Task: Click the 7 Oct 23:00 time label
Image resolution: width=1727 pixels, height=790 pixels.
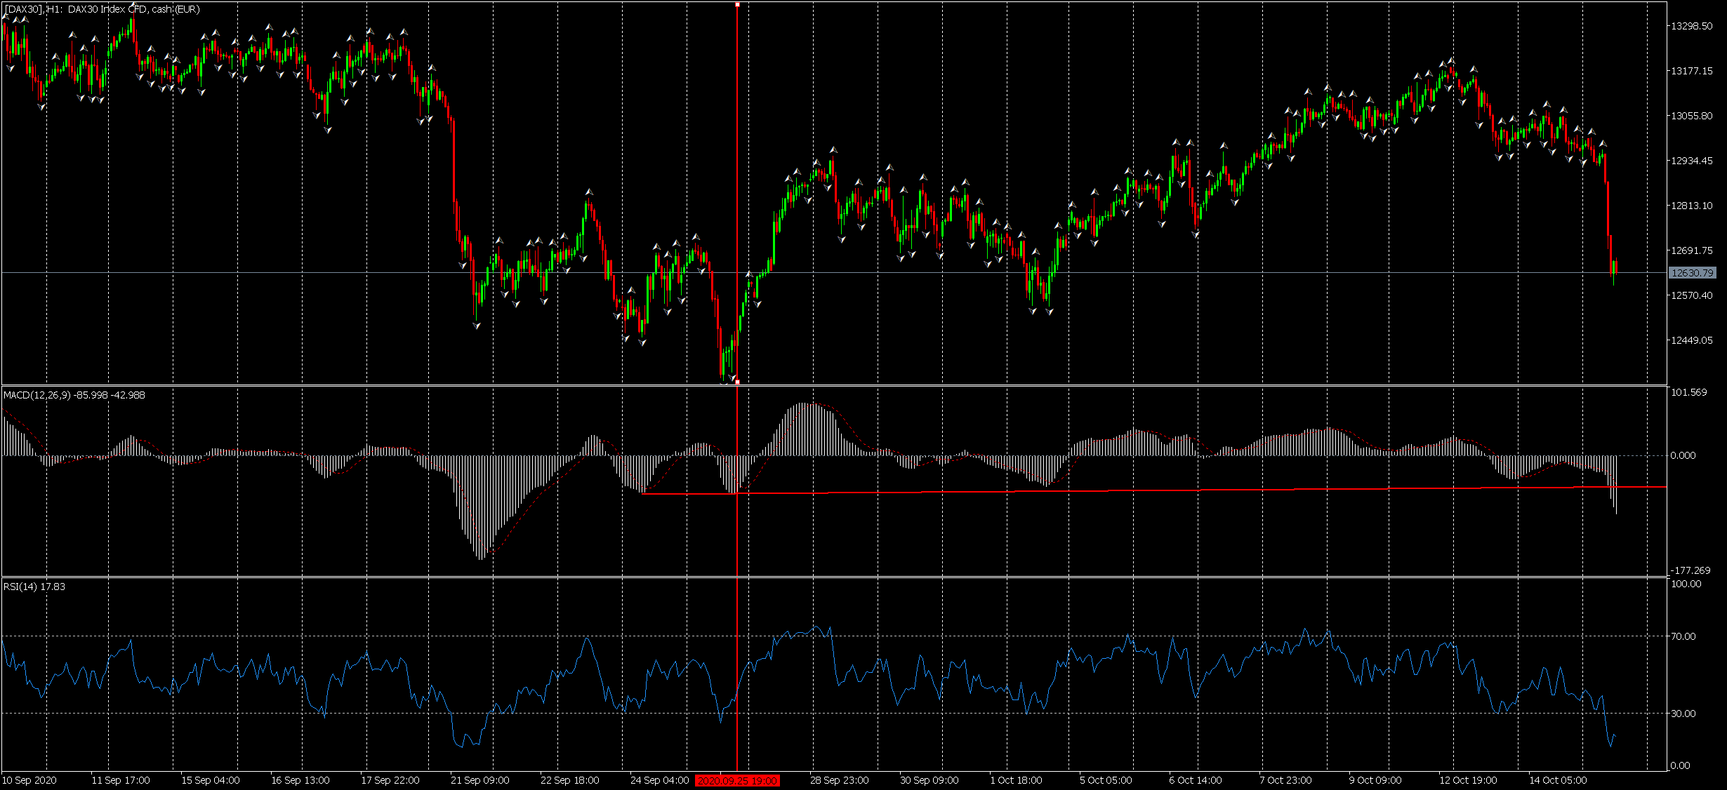Action: 1285,780
